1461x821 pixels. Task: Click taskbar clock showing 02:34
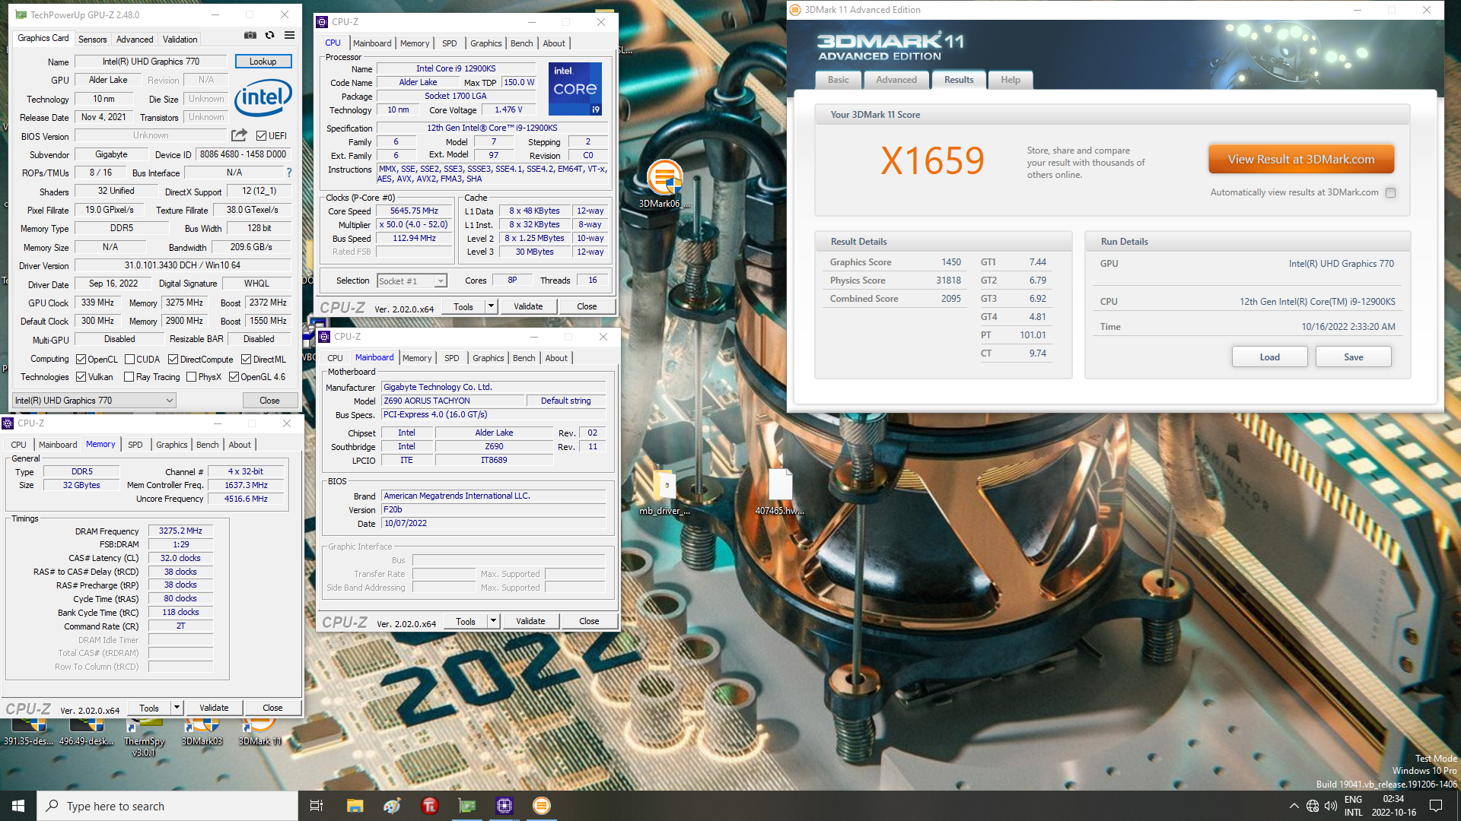[1393, 806]
